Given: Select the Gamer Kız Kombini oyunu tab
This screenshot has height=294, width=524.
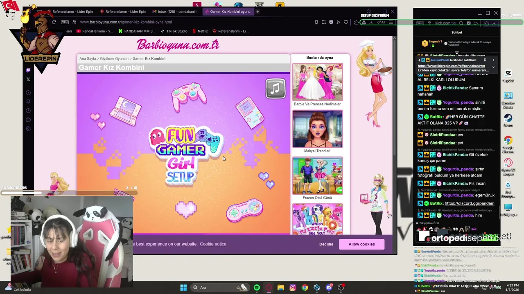Looking at the screenshot, I should [228, 12].
